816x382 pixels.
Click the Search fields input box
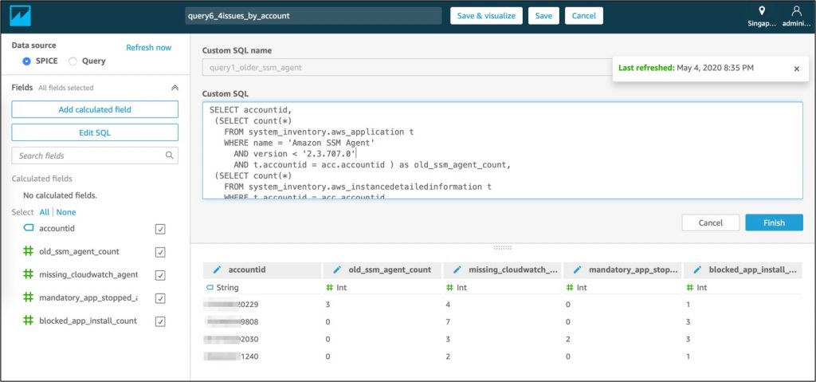tap(95, 156)
